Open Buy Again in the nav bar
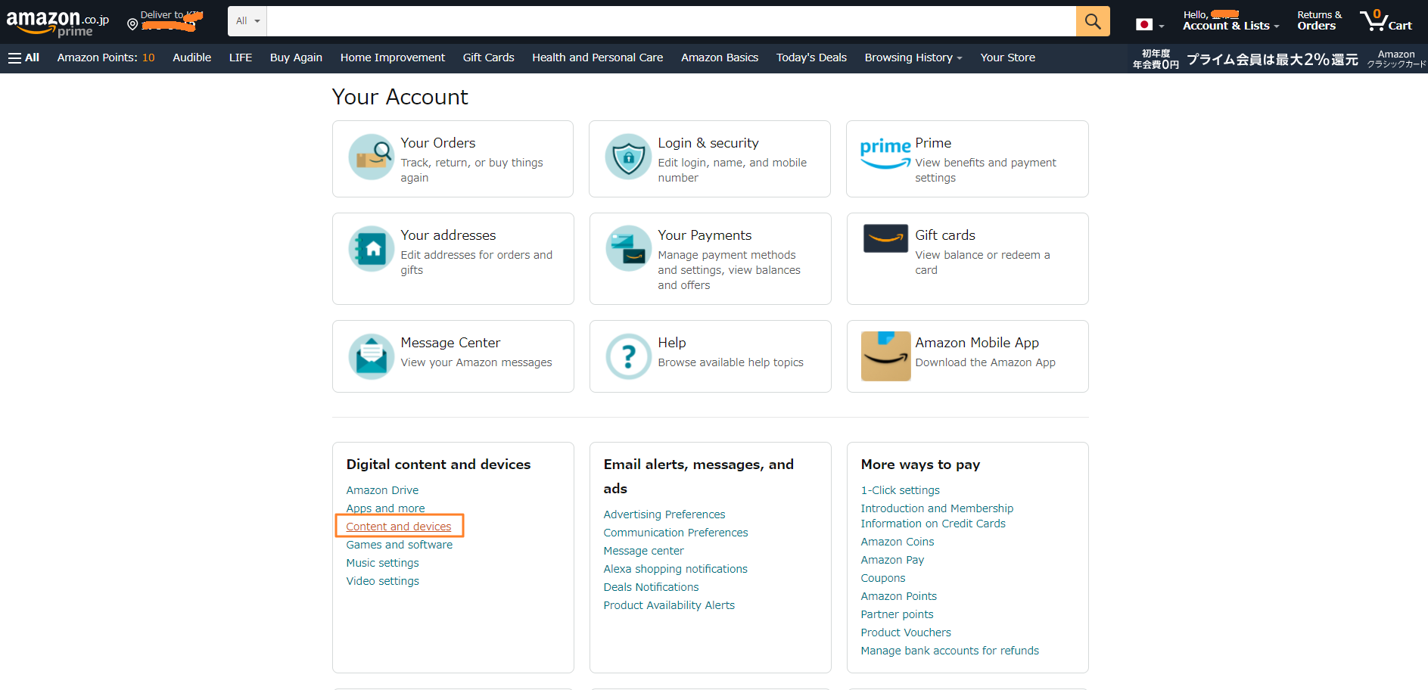The image size is (1428, 690). (296, 57)
